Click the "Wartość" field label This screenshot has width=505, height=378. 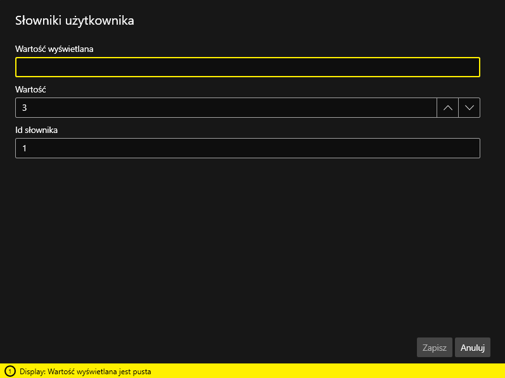30,89
